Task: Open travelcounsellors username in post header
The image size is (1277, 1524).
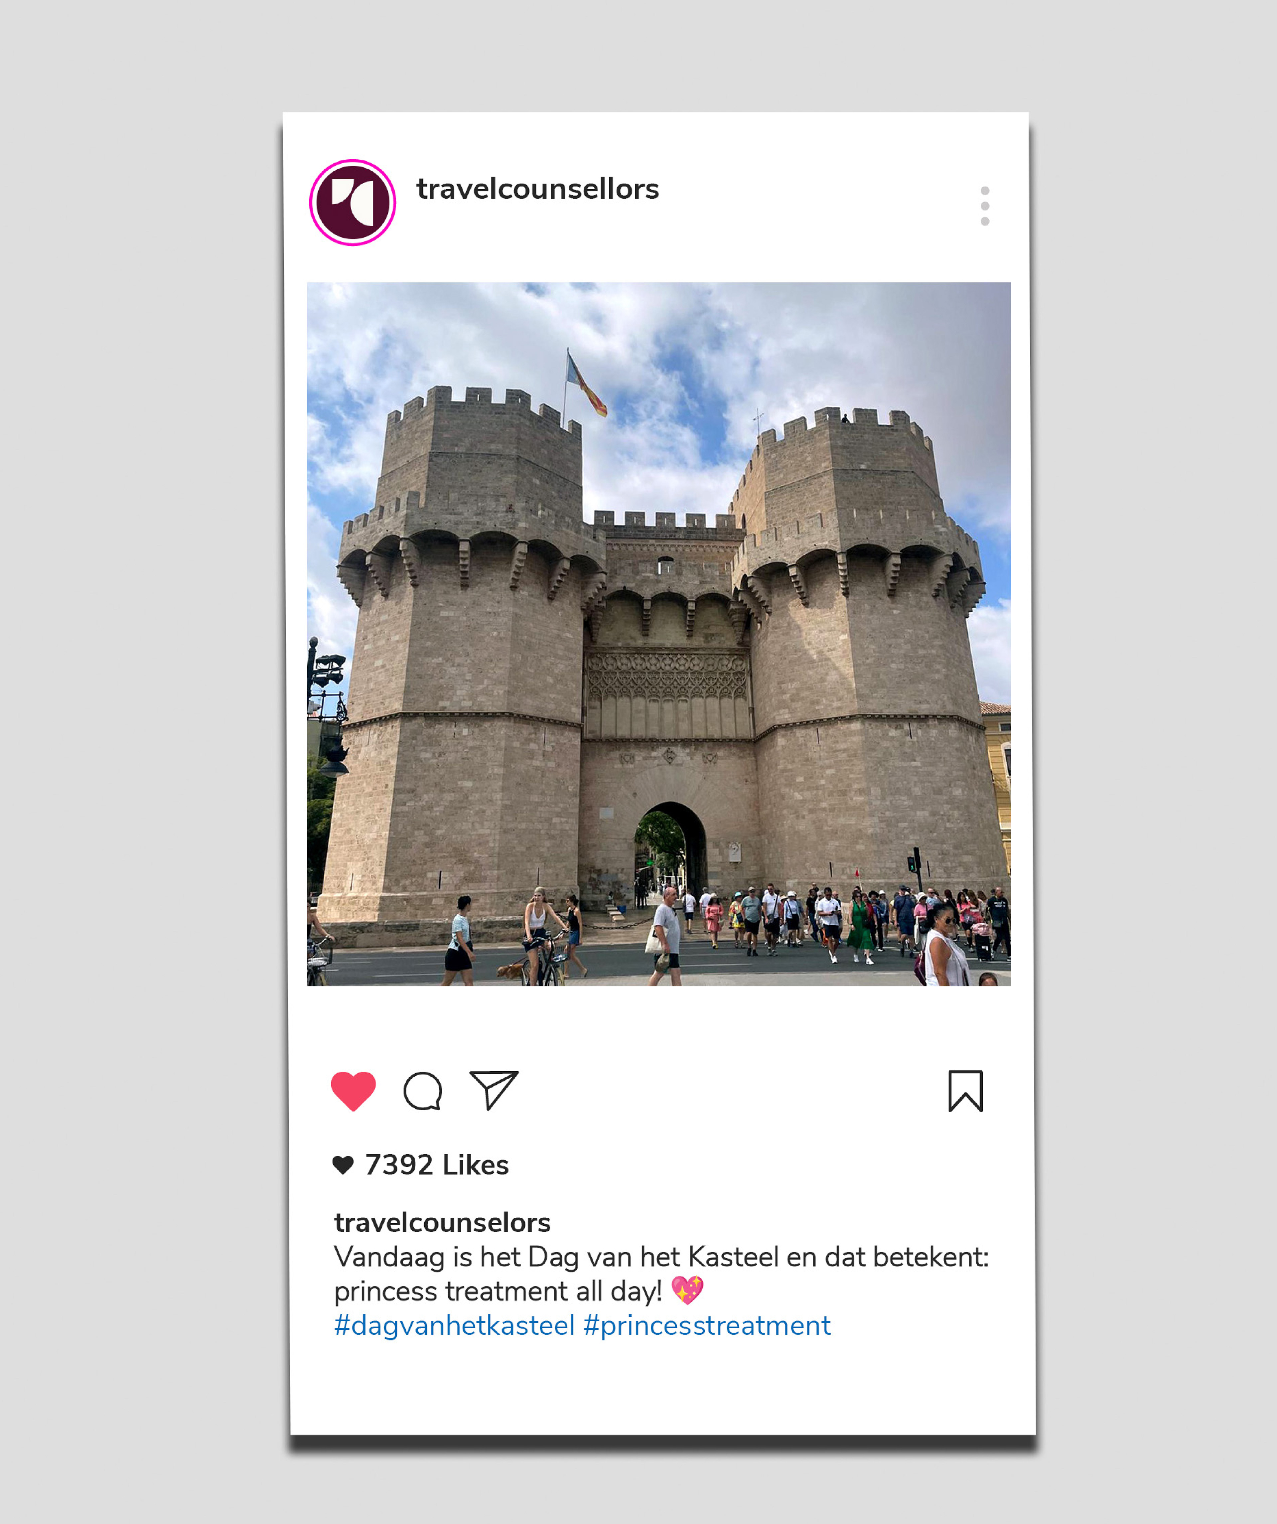Action: [538, 189]
